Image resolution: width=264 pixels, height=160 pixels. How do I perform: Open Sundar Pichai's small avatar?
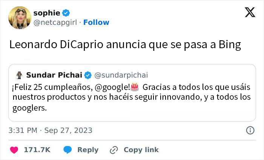(18, 75)
